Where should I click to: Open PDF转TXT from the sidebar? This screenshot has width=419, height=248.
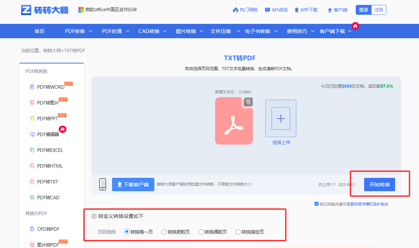tap(47, 182)
